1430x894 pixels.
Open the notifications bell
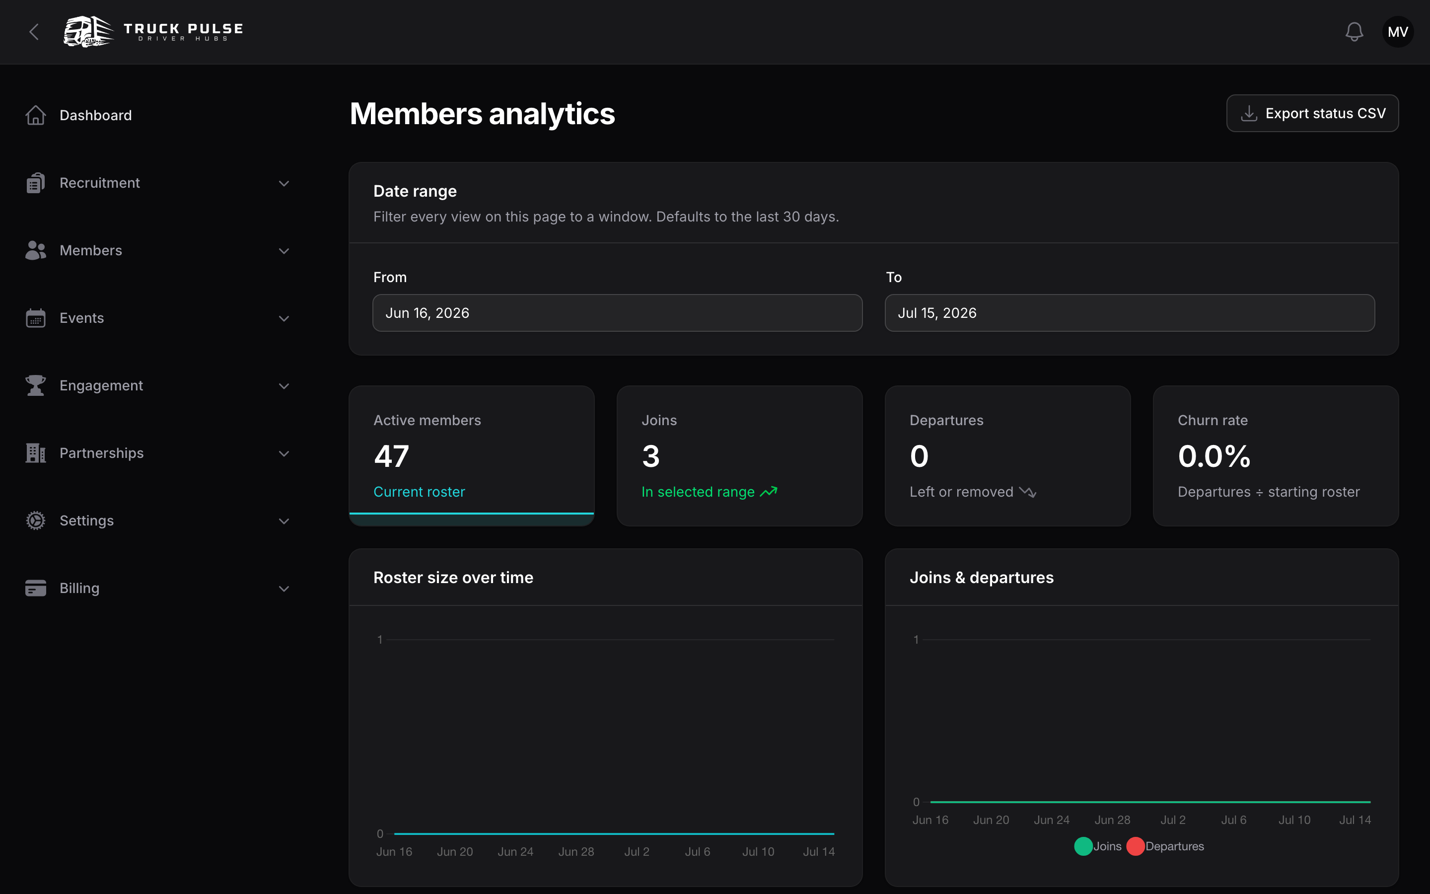(1354, 32)
